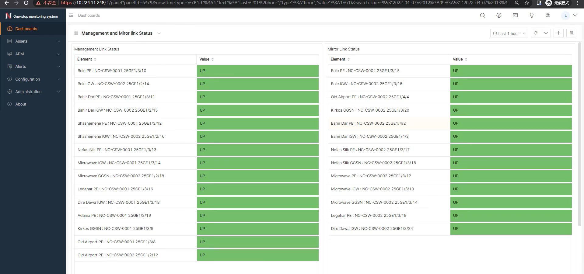Click the link shortcut icon in header
584x274 pixels.
click(x=499, y=16)
